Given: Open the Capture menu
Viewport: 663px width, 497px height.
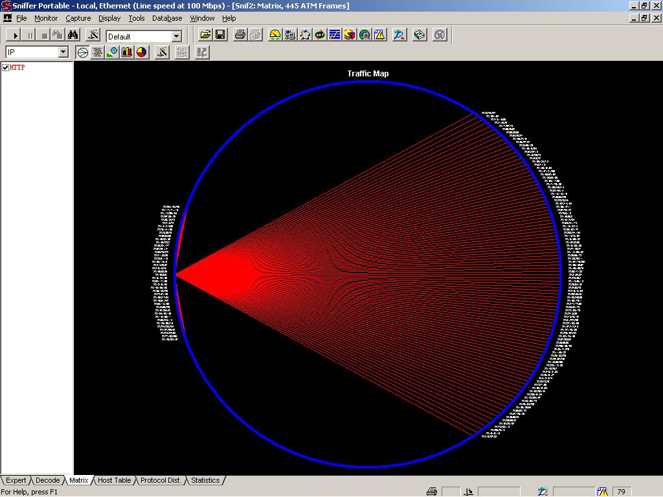Looking at the screenshot, I should click(x=78, y=18).
